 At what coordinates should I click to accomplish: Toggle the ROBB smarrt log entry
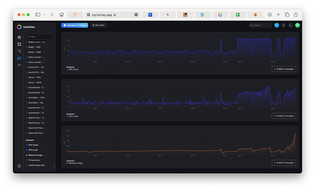[x=36, y=42]
